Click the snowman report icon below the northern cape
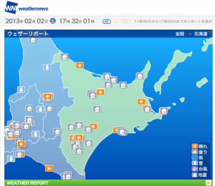 tap(47, 67)
